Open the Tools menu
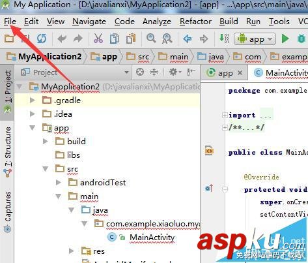This screenshot has height=263, width=308. (x=279, y=22)
